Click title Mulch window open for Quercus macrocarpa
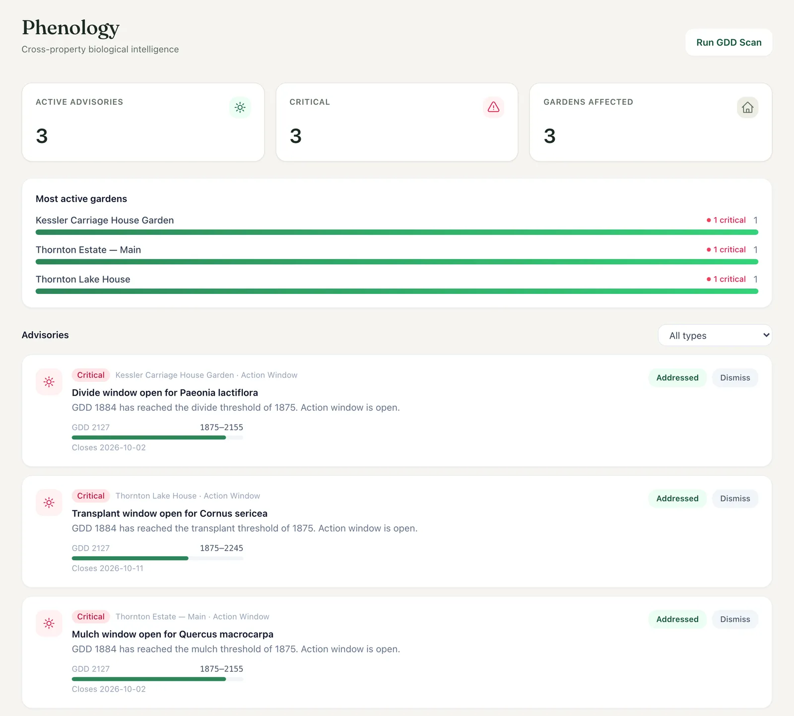 (173, 634)
